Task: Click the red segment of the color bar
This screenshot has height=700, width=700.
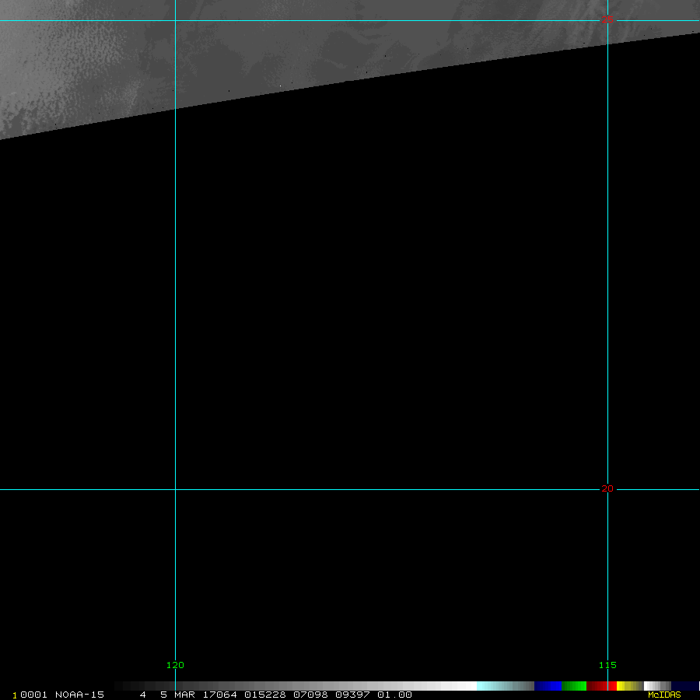Action: click(x=602, y=686)
